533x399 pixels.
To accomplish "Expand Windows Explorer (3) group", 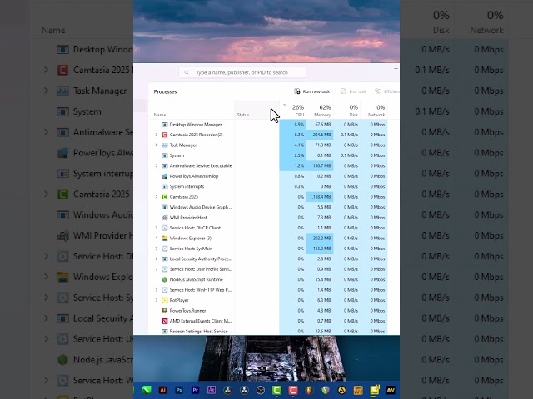I will tap(157, 239).
